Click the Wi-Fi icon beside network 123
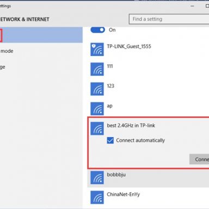This screenshot has width=209, height=209. pyautogui.click(x=97, y=89)
